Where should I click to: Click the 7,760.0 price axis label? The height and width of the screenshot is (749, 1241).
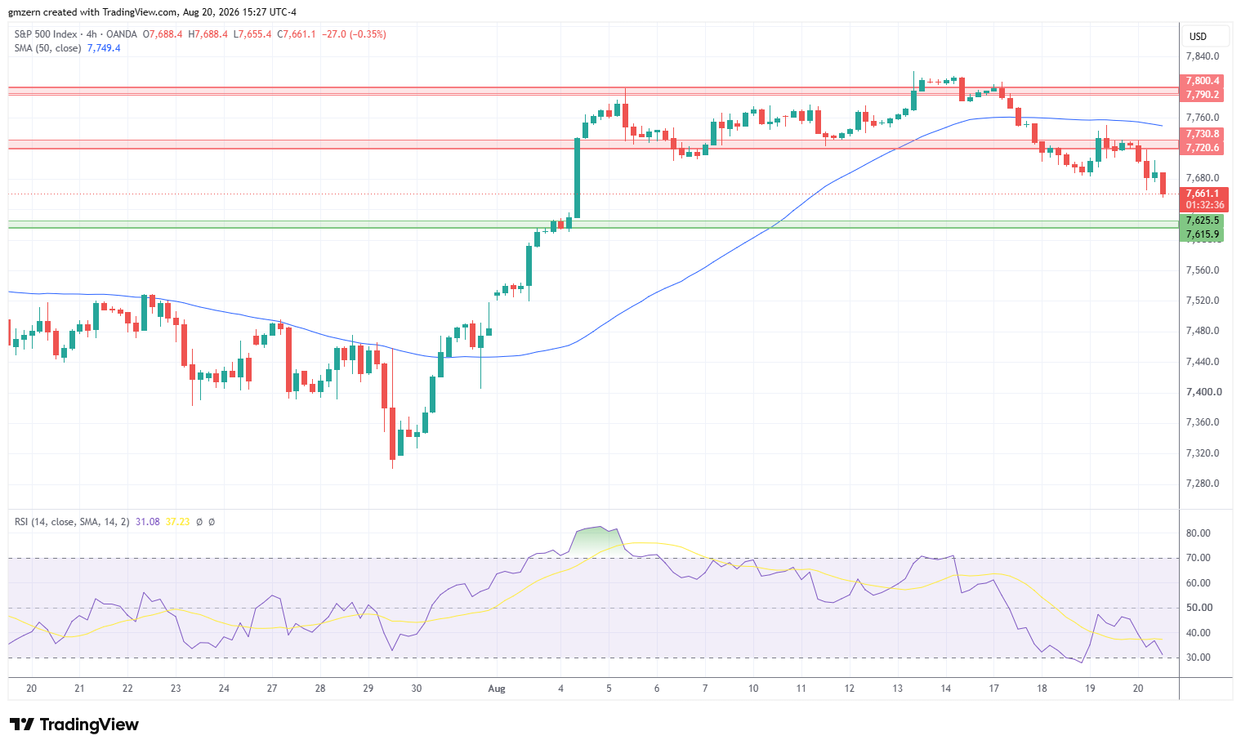pos(1203,118)
